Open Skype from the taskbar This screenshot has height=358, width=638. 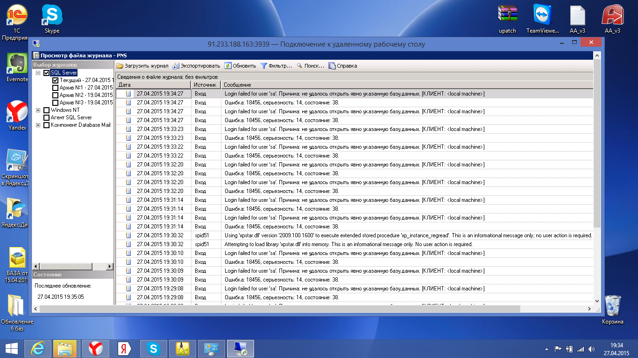tap(153, 348)
